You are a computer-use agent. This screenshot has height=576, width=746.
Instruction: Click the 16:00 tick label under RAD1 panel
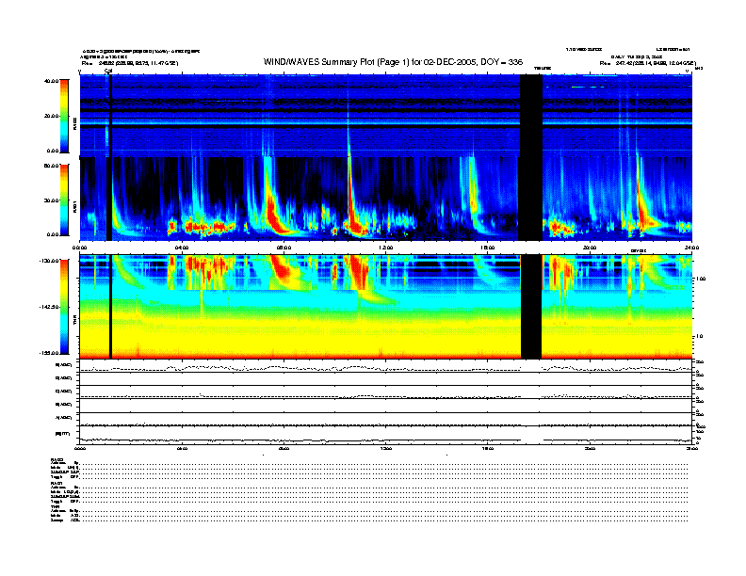pos(488,248)
